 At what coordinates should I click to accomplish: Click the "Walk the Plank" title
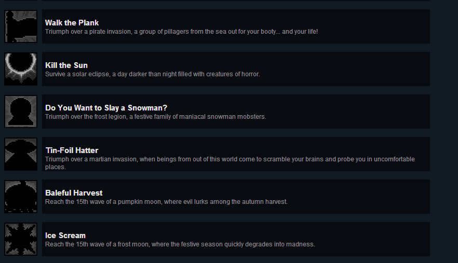coord(72,23)
